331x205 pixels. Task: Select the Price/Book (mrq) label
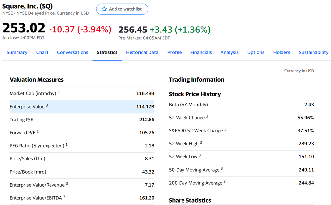click(x=28, y=172)
